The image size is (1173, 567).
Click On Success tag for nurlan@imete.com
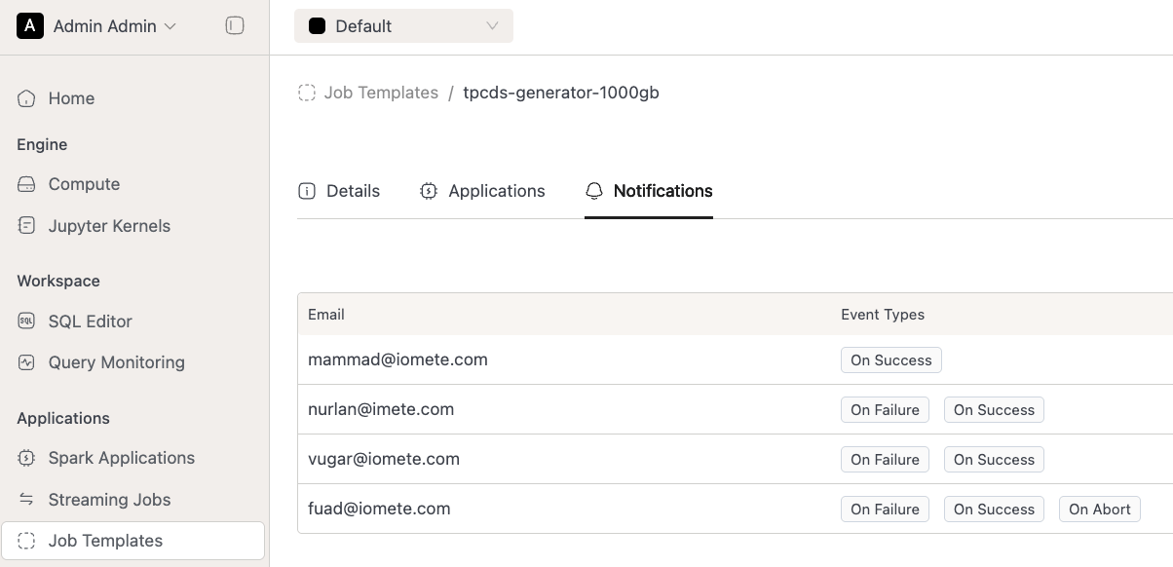(x=994, y=410)
